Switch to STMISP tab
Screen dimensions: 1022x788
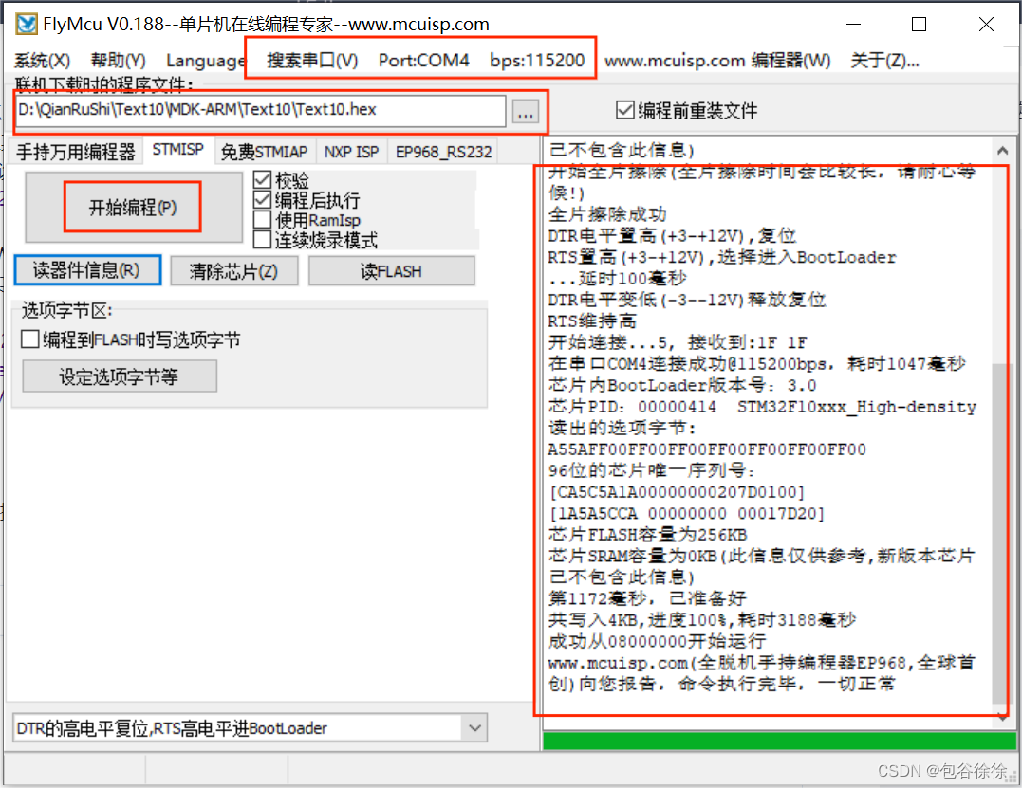pos(178,150)
